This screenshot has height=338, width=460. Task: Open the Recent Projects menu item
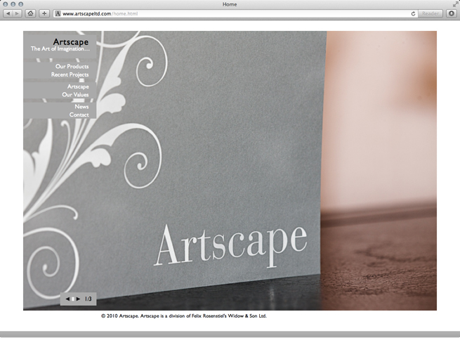70,74
